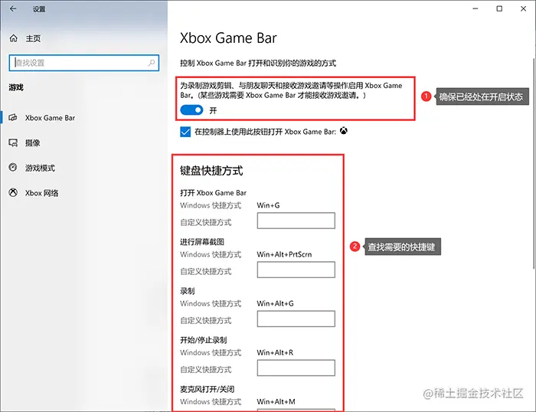Click the Win+Alt+R shortcut text
Image resolution: width=536 pixels, height=412 pixels.
click(x=275, y=352)
